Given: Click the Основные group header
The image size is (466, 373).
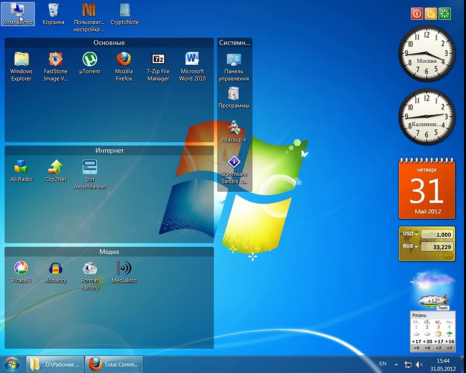Looking at the screenshot, I should pos(109,42).
